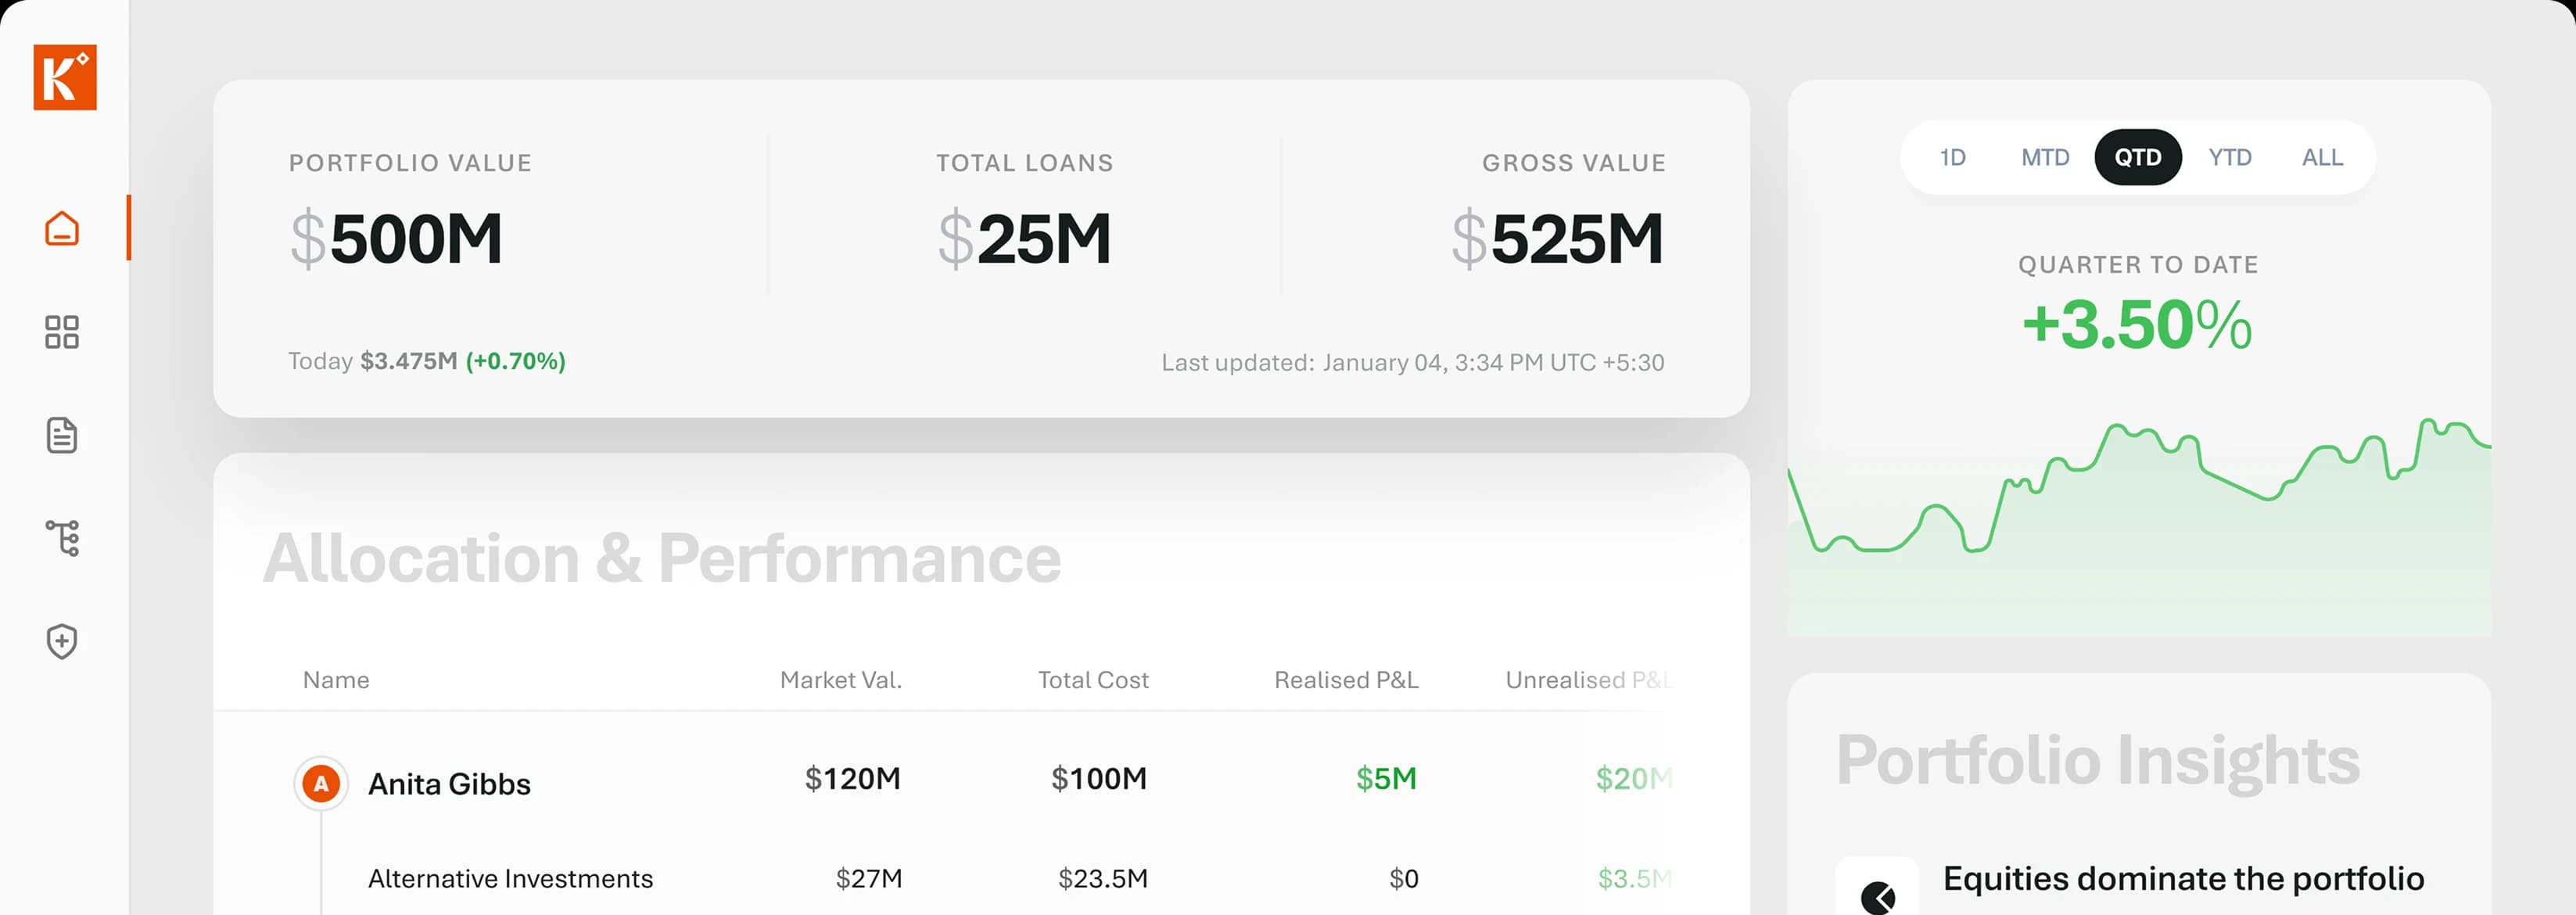This screenshot has height=915, width=2576.
Task: Click the pie chart insight icon
Action: click(1877, 895)
